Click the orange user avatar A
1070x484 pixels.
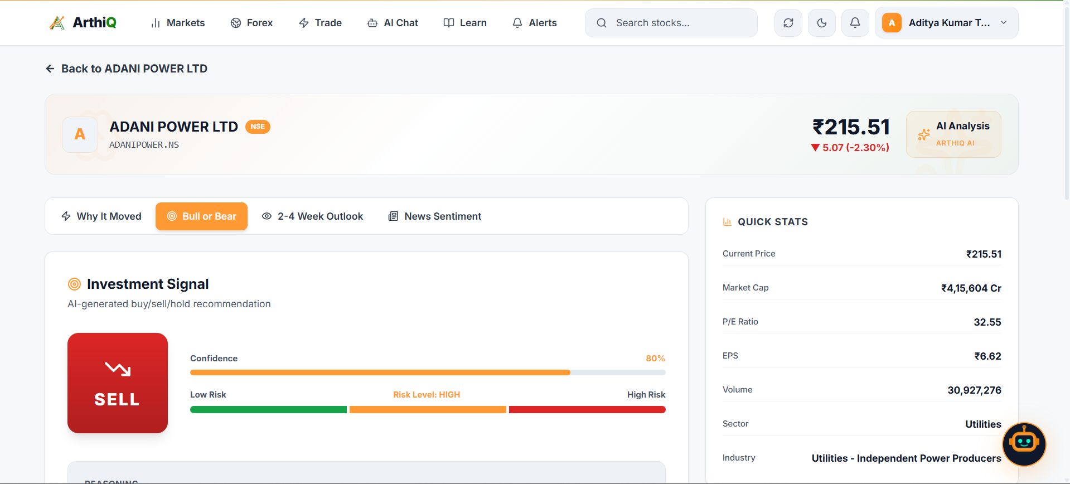pos(892,23)
